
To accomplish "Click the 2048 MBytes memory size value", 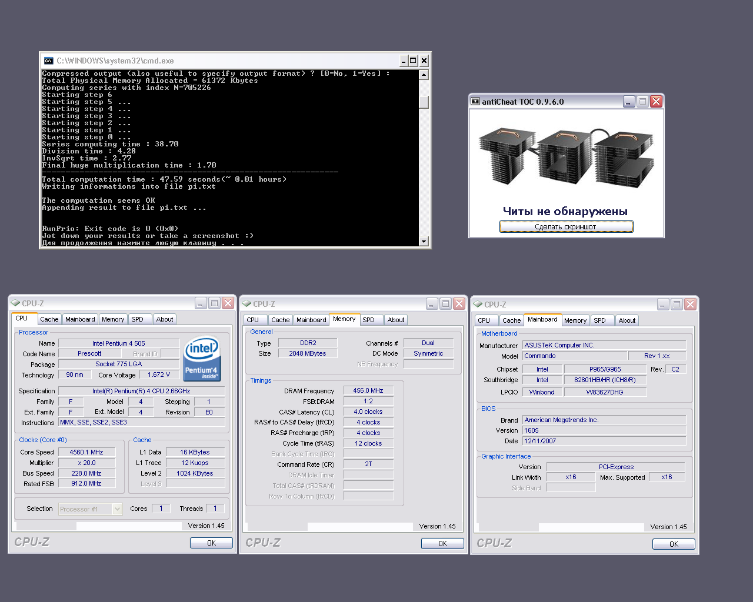I will (x=308, y=354).
